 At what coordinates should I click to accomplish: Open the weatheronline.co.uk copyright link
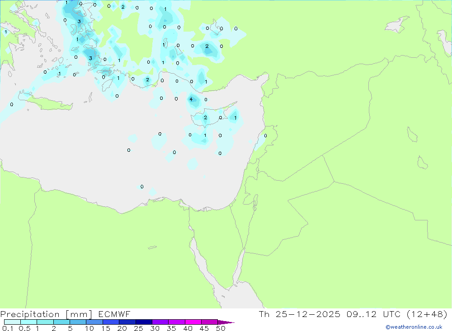point(414,327)
